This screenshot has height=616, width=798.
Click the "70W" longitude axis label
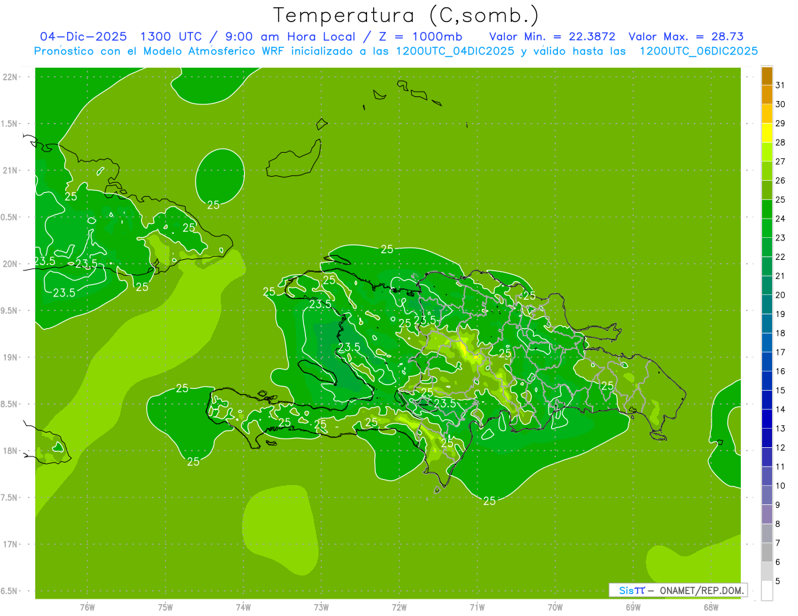pos(555,607)
